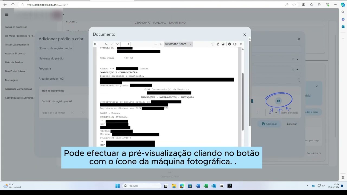Zoom out the PDF document
347x195 pixels.
point(156,44)
